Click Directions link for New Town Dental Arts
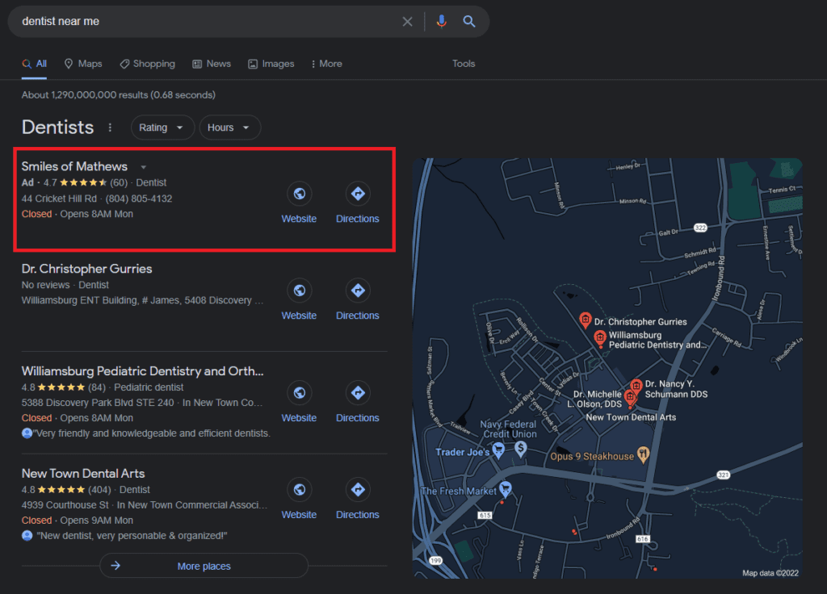Screen dimensions: 827x594 click(358, 515)
